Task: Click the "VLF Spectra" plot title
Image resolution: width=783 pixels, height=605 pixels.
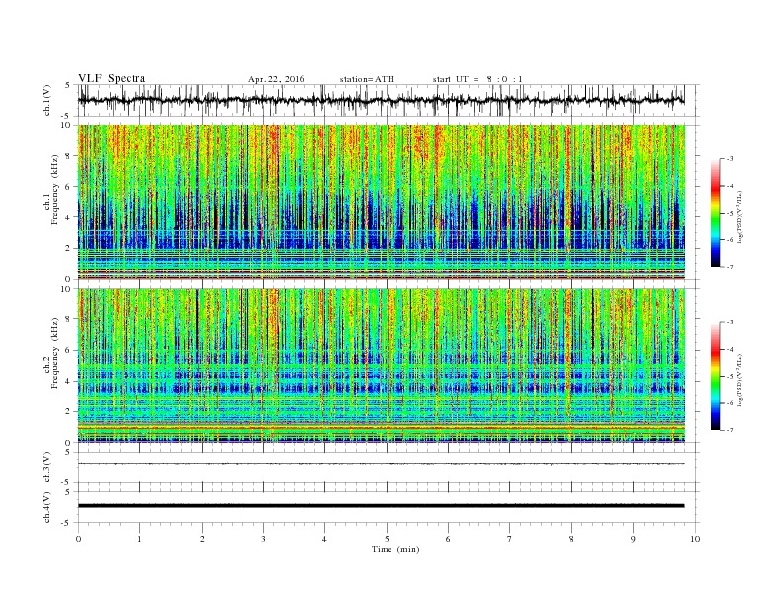Action: [x=112, y=78]
